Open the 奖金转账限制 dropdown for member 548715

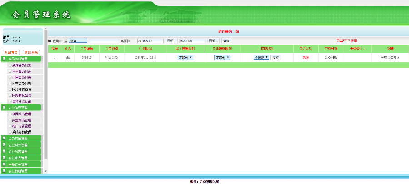(x=185, y=57)
